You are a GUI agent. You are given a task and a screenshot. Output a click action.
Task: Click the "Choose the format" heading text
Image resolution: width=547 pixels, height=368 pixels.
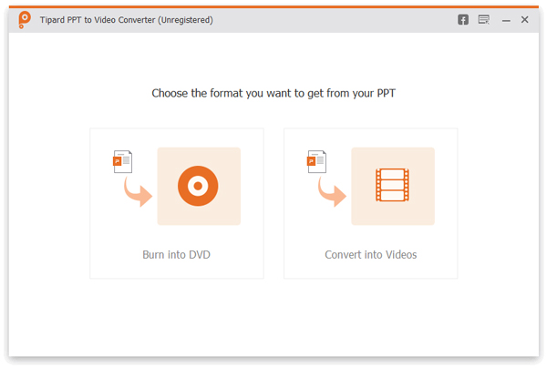[273, 93]
